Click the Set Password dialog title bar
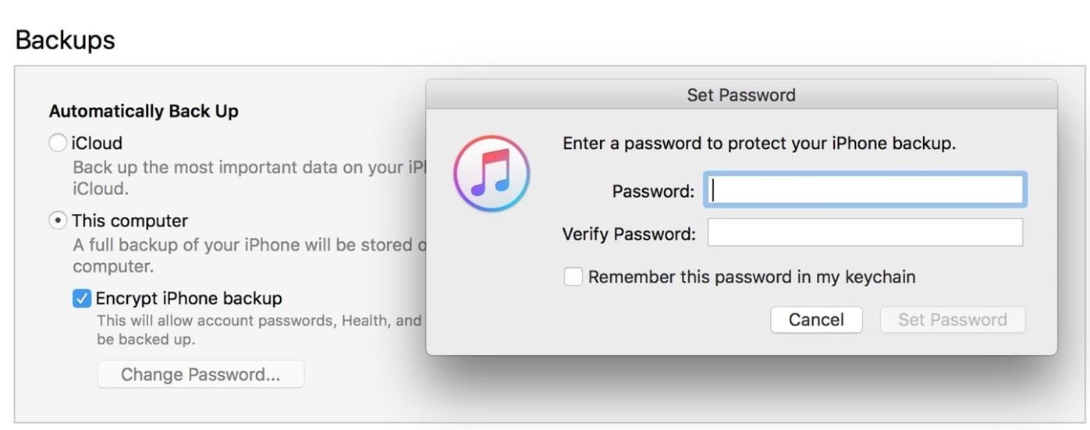This screenshot has height=430, width=1090. tap(741, 95)
